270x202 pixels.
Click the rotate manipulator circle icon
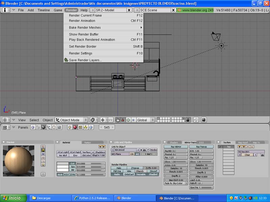128,120
